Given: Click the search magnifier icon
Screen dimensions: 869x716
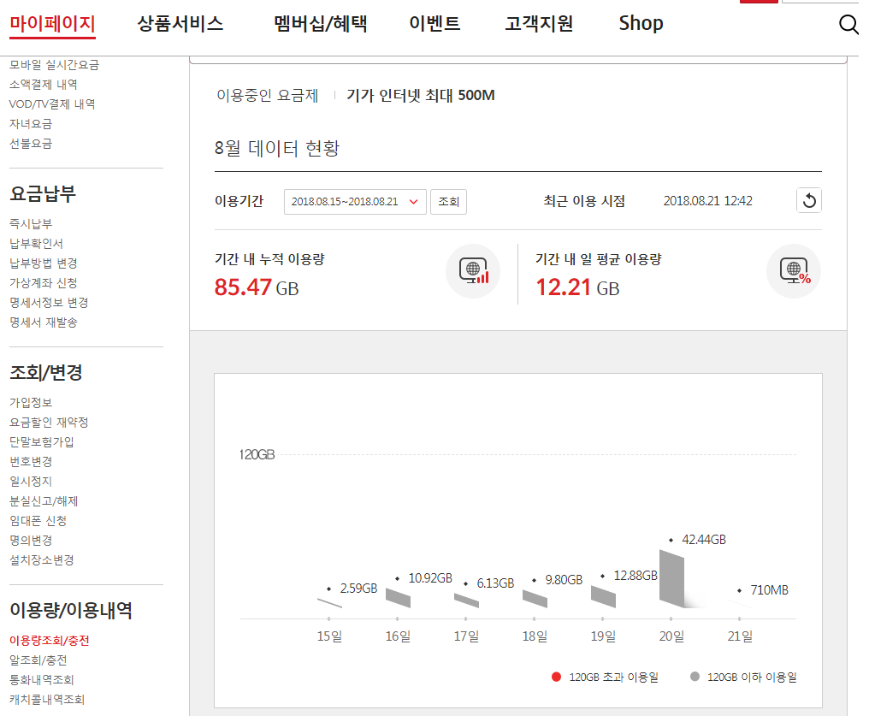Looking at the screenshot, I should tap(848, 25).
